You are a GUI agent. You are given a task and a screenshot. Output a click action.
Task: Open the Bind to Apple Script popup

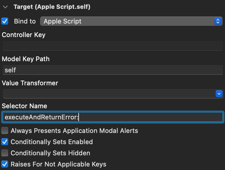point(127,21)
